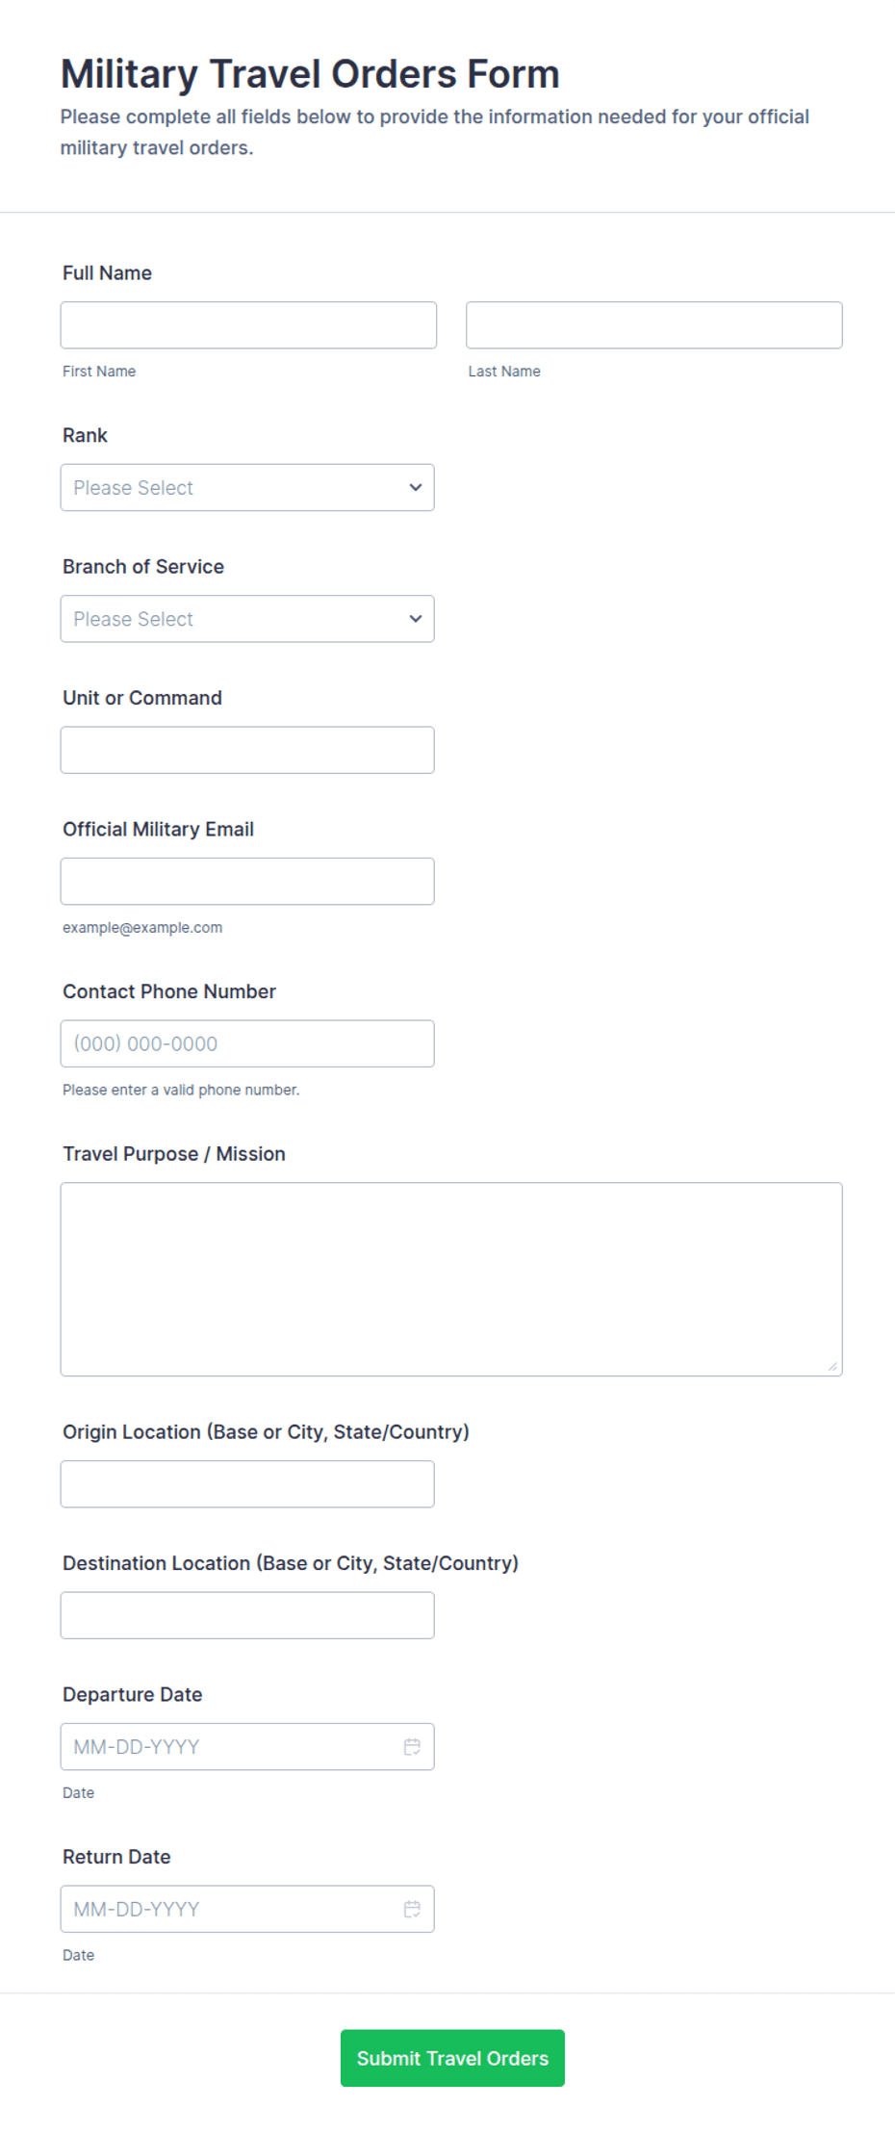
Task: Open the Departure Date calendar icon
Action: (x=412, y=1746)
